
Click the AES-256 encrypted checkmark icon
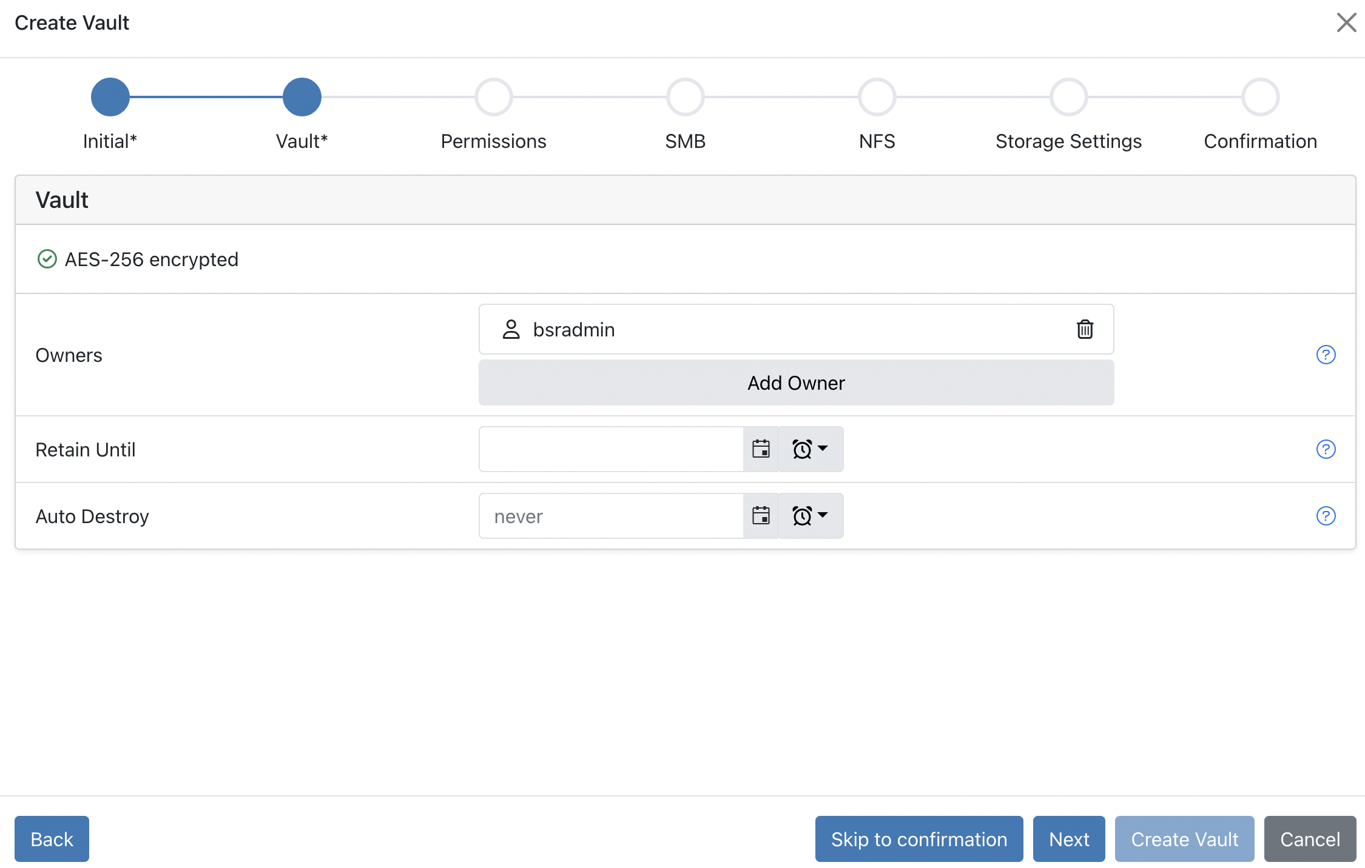tap(47, 259)
